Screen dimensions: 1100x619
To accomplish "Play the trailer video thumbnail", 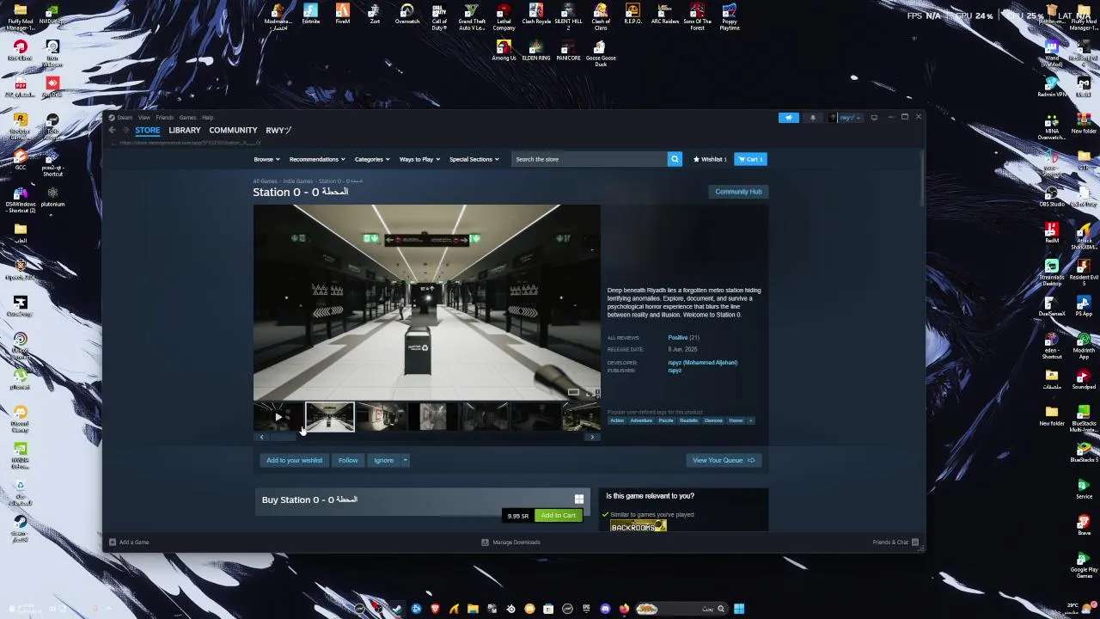I will (278, 417).
